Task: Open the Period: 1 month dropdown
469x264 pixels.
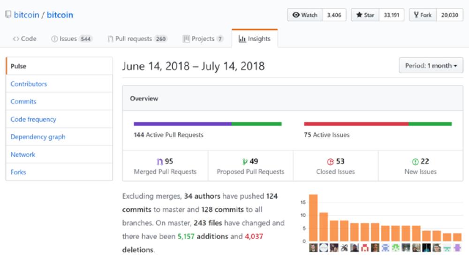Action: tap(431, 66)
